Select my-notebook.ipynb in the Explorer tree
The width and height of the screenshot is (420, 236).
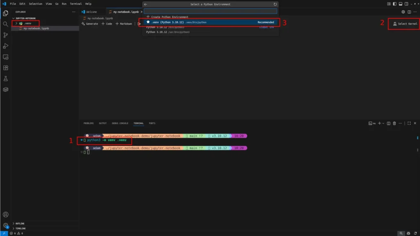point(45,28)
